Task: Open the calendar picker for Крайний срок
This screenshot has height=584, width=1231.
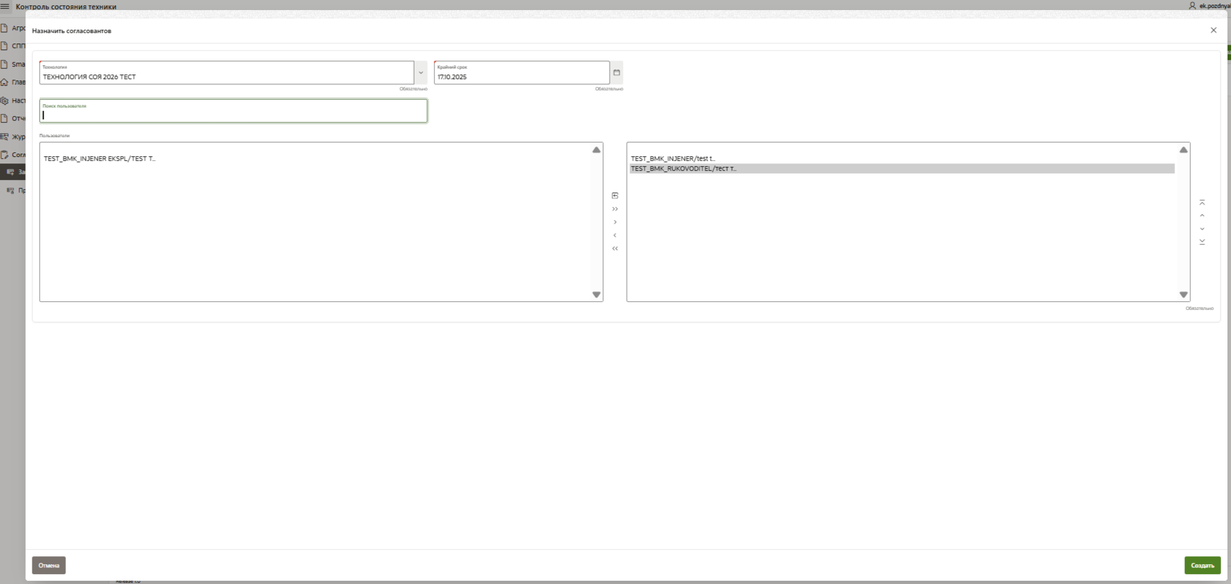Action: 616,73
